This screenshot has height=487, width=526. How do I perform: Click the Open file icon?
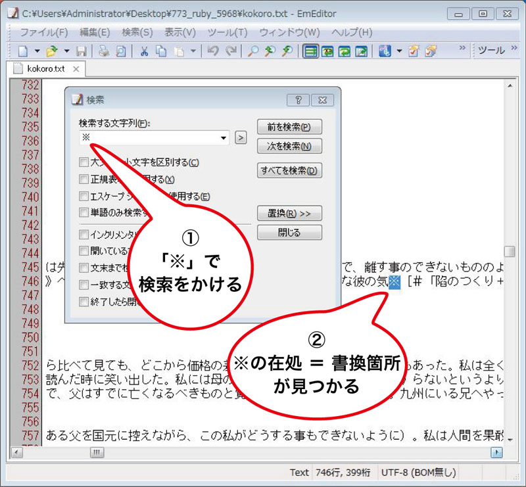point(51,51)
